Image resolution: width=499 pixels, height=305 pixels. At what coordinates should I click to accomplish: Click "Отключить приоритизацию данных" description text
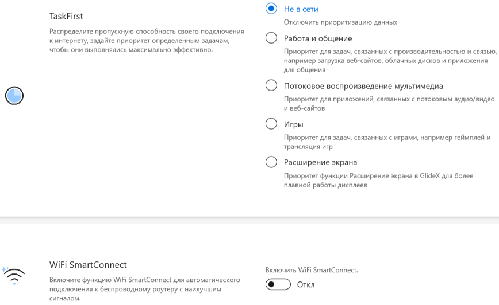[340, 22]
